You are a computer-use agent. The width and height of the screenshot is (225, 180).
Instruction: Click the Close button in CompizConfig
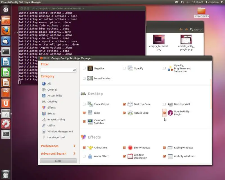(x=58, y=161)
